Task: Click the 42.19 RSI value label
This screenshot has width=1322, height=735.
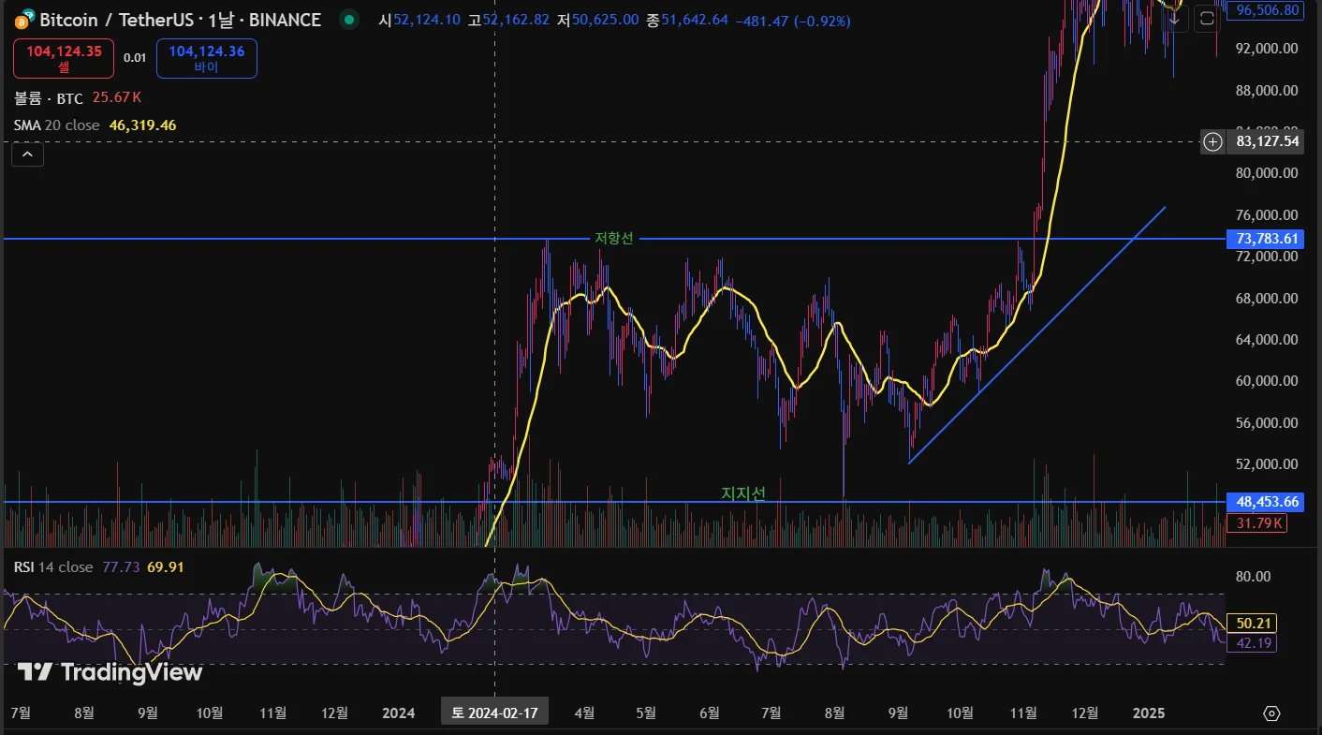Action: pyautogui.click(x=1251, y=642)
